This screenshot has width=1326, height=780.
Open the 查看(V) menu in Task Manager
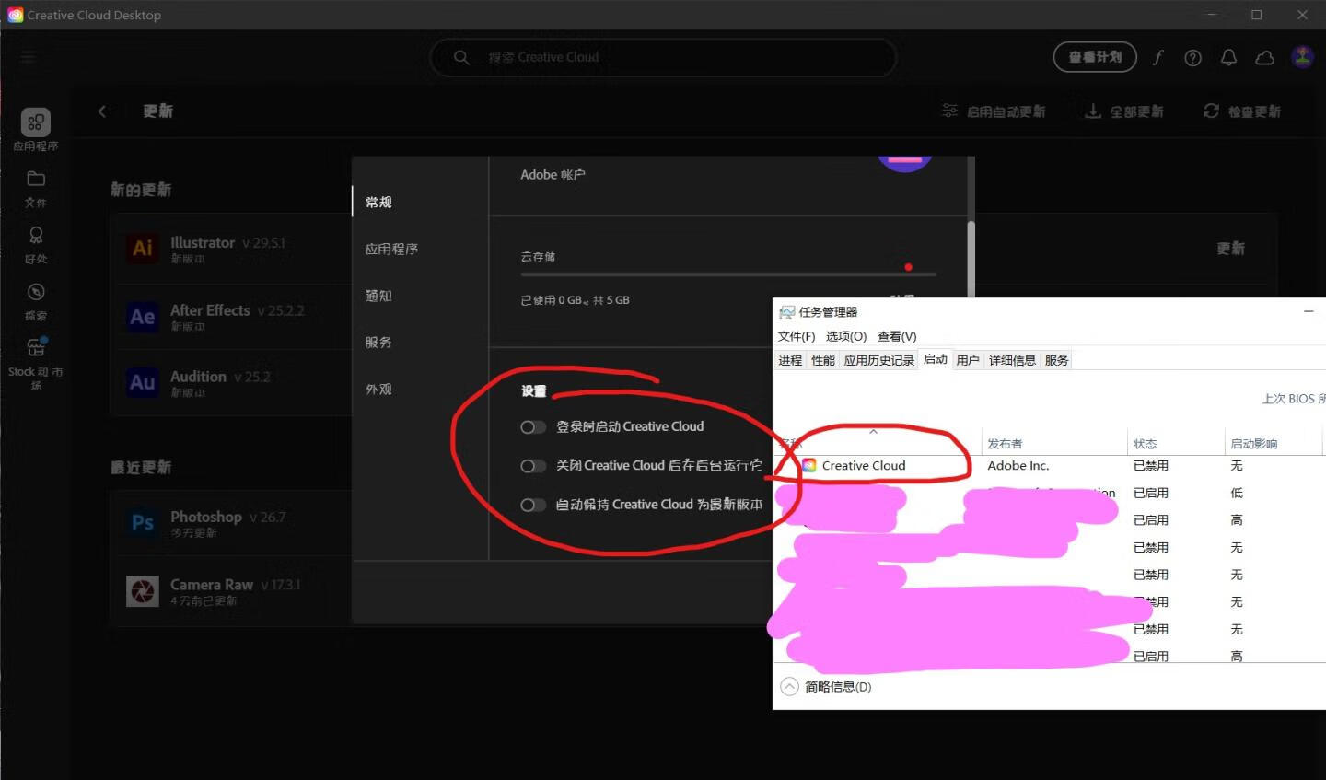pyautogui.click(x=897, y=336)
